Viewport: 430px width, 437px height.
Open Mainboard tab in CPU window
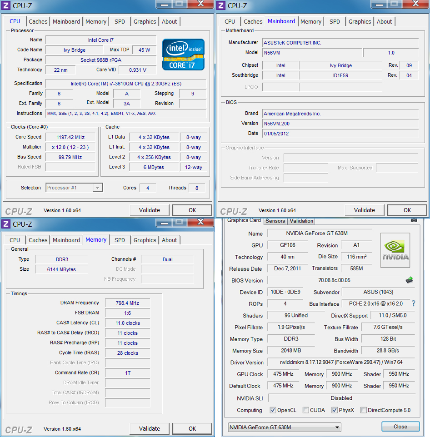point(66,21)
